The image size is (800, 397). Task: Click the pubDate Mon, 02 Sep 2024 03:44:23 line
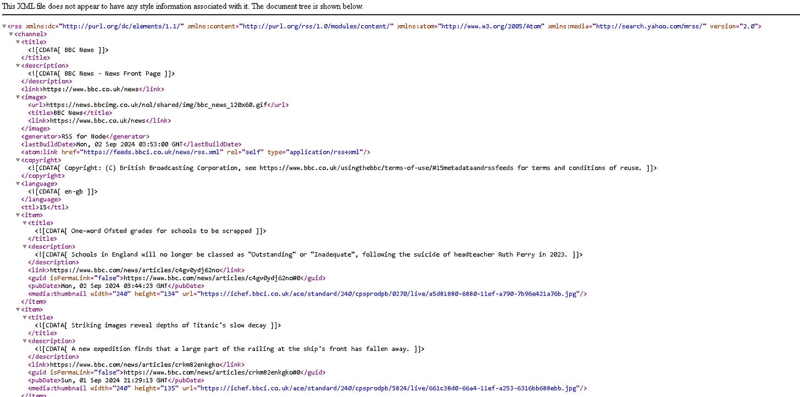[x=116, y=286]
